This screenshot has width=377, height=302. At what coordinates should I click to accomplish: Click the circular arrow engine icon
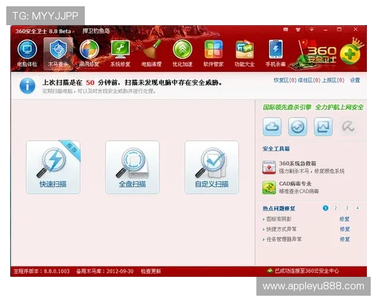298,126
